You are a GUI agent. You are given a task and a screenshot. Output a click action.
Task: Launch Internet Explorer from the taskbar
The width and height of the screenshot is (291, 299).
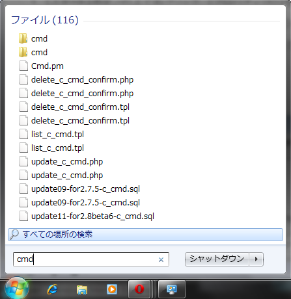coord(52,289)
